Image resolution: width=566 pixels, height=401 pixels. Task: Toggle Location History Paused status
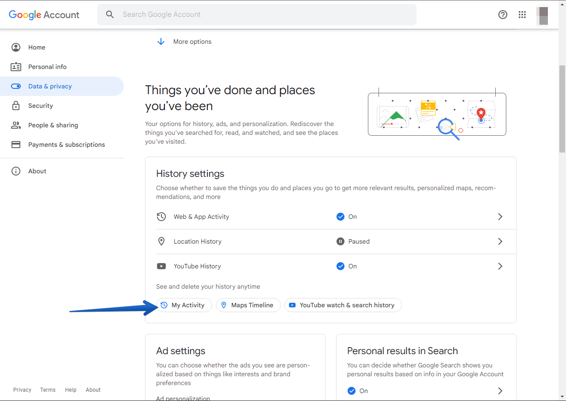(353, 241)
